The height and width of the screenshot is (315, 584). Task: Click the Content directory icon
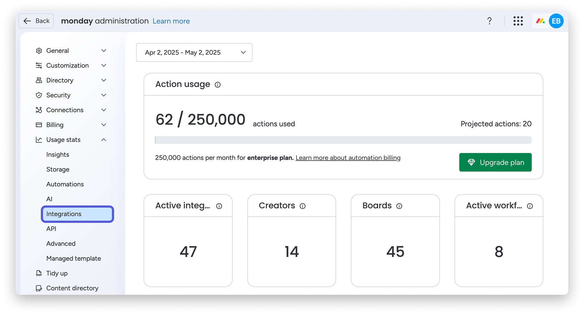[x=39, y=288]
